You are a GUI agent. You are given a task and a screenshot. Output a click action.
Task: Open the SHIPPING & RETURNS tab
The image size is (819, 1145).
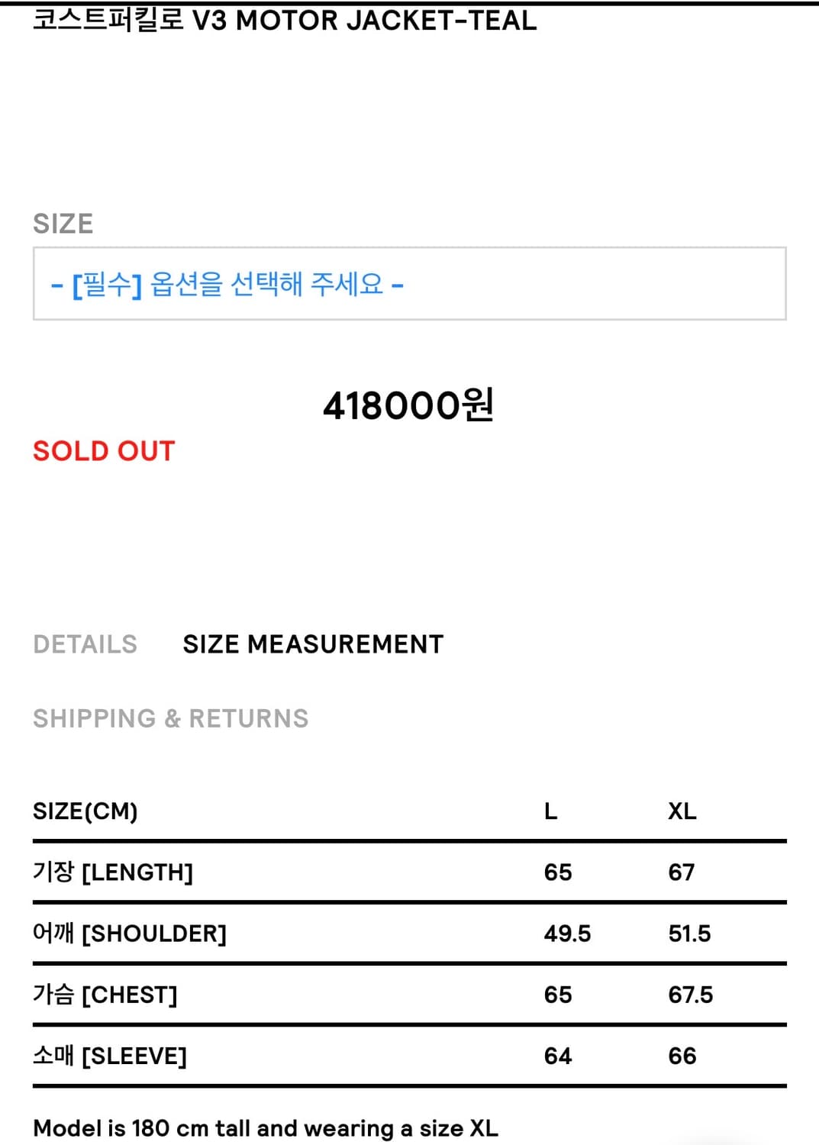point(171,718)
